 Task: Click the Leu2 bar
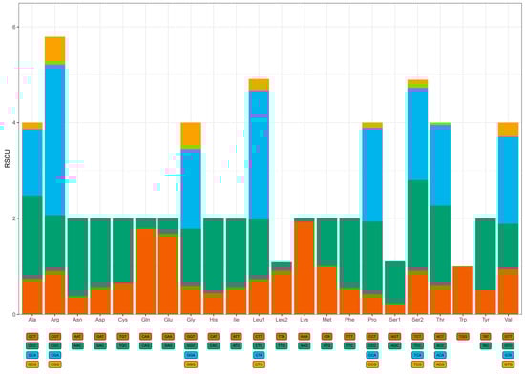coord(282,288)
